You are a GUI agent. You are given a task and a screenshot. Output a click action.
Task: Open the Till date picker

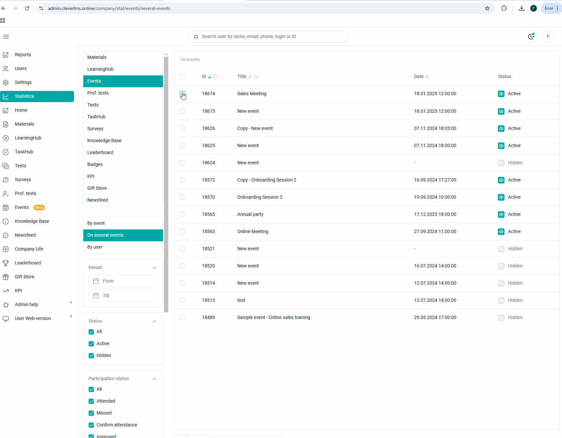pyautogui.click(x=123, y=296)
